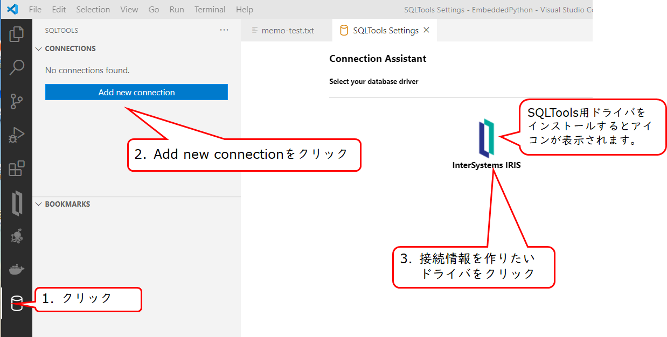Close the SQLTools Settings tab

pyautogui.click(x=426, y=30)
